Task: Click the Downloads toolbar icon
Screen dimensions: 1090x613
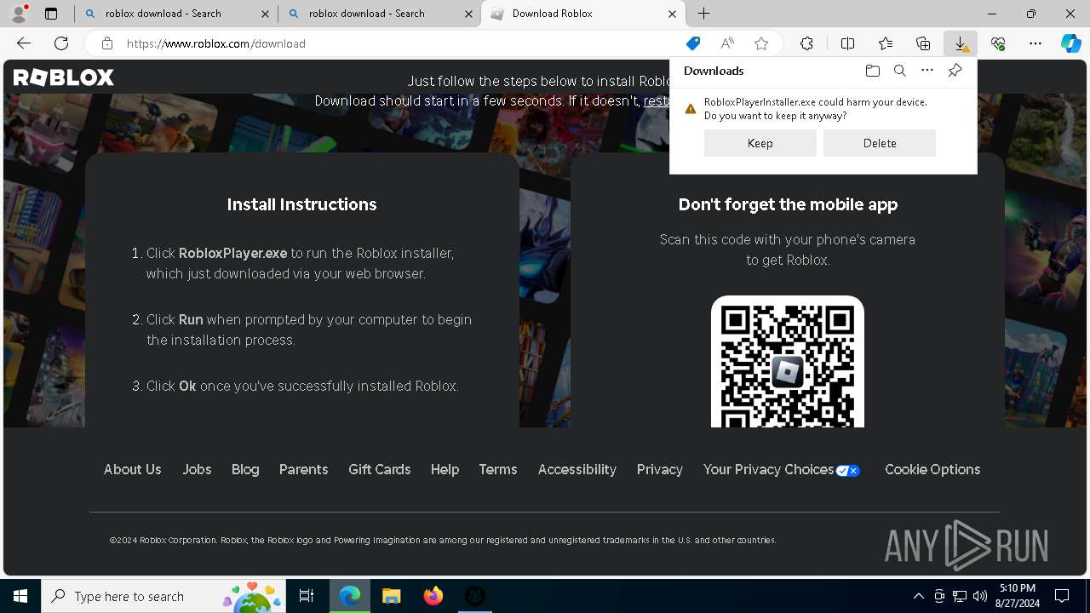Action: point(960,43)
